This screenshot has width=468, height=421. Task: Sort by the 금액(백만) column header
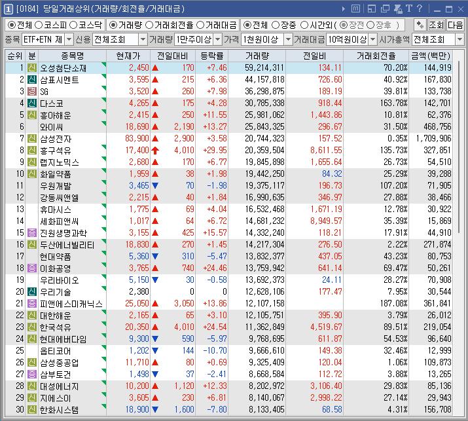(x=431, y=56)
